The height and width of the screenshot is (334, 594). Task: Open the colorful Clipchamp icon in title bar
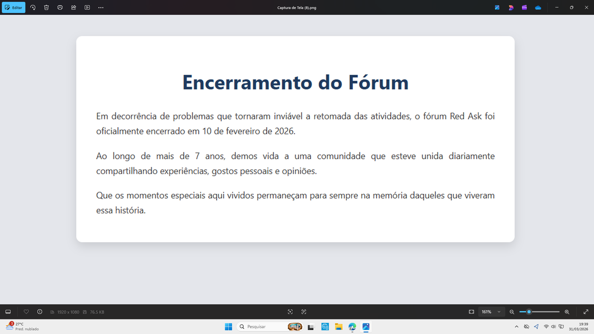511,7
